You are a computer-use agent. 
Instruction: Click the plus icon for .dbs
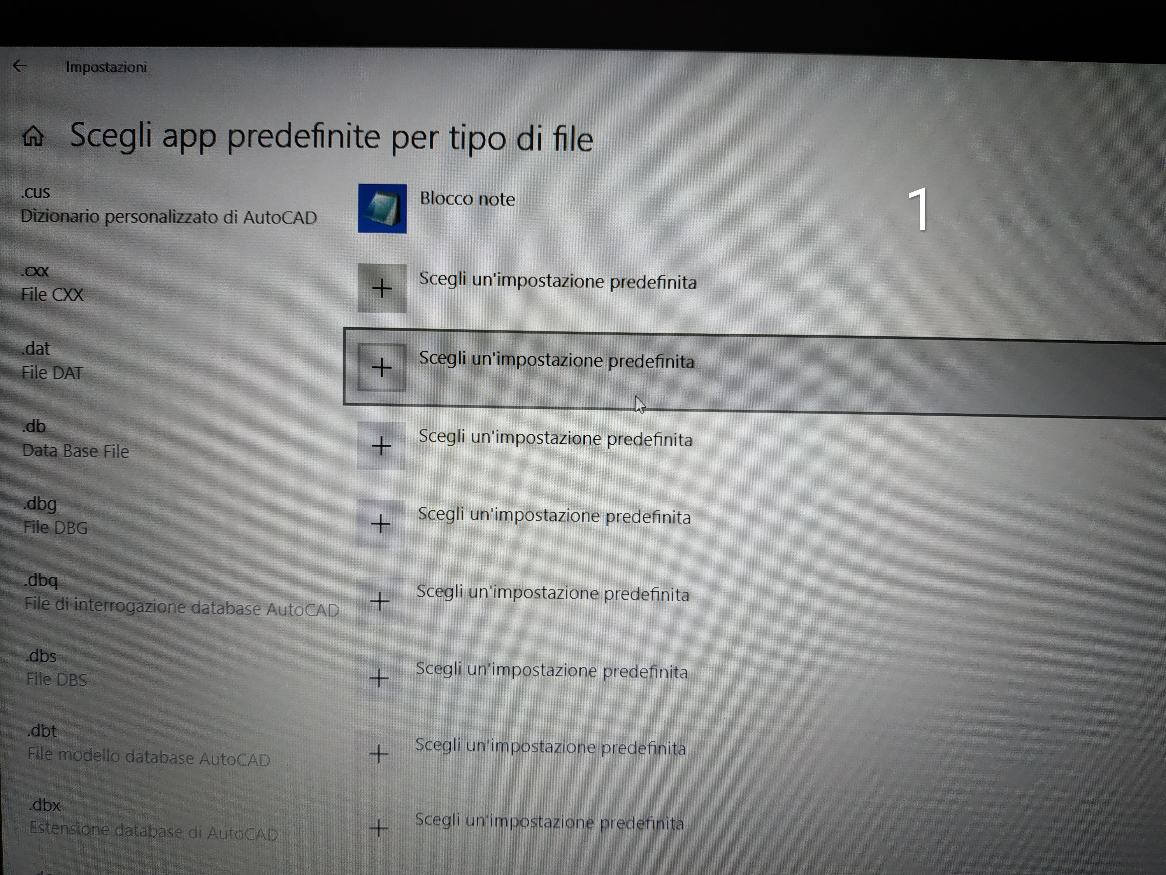[379, 678]
